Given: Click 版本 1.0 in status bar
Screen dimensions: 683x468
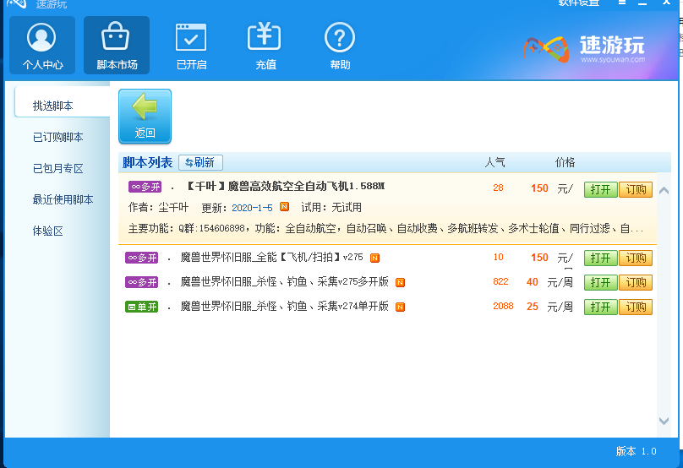Looking at the screenshot, I should click(636, 451).
